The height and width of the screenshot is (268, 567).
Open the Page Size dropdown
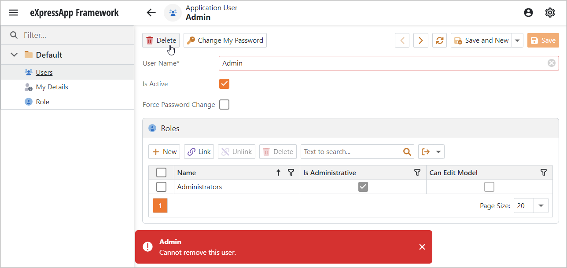(541, 206)
